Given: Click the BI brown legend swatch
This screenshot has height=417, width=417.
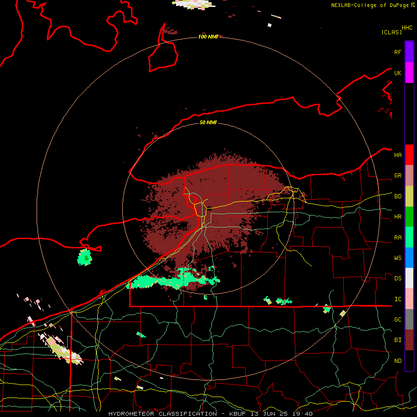Looking at the screenshot, I should 409,340.
